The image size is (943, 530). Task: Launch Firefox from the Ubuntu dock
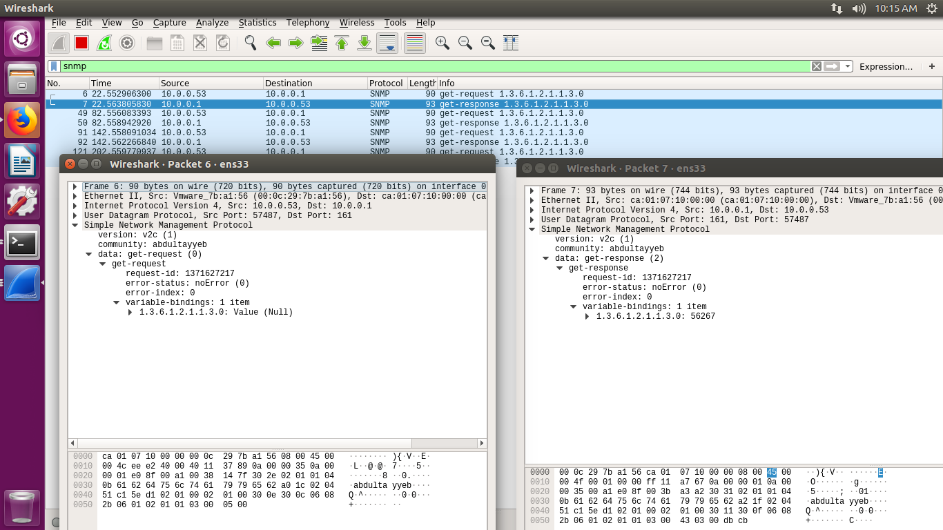click(x=22, y=121)
